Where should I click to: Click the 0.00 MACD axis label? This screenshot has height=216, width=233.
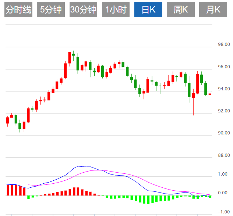(x=223, y=193)
